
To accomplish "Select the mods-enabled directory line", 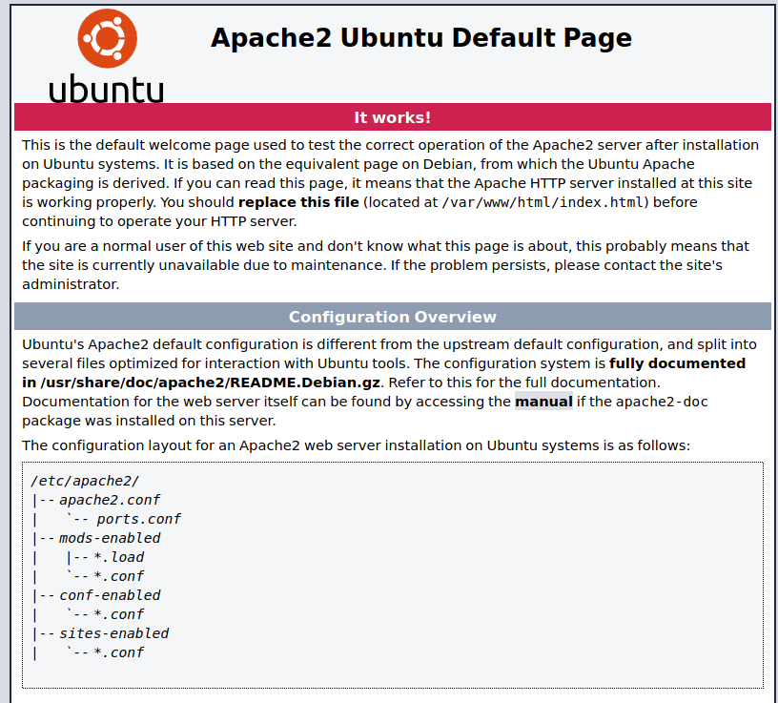I will coord(110,538).
